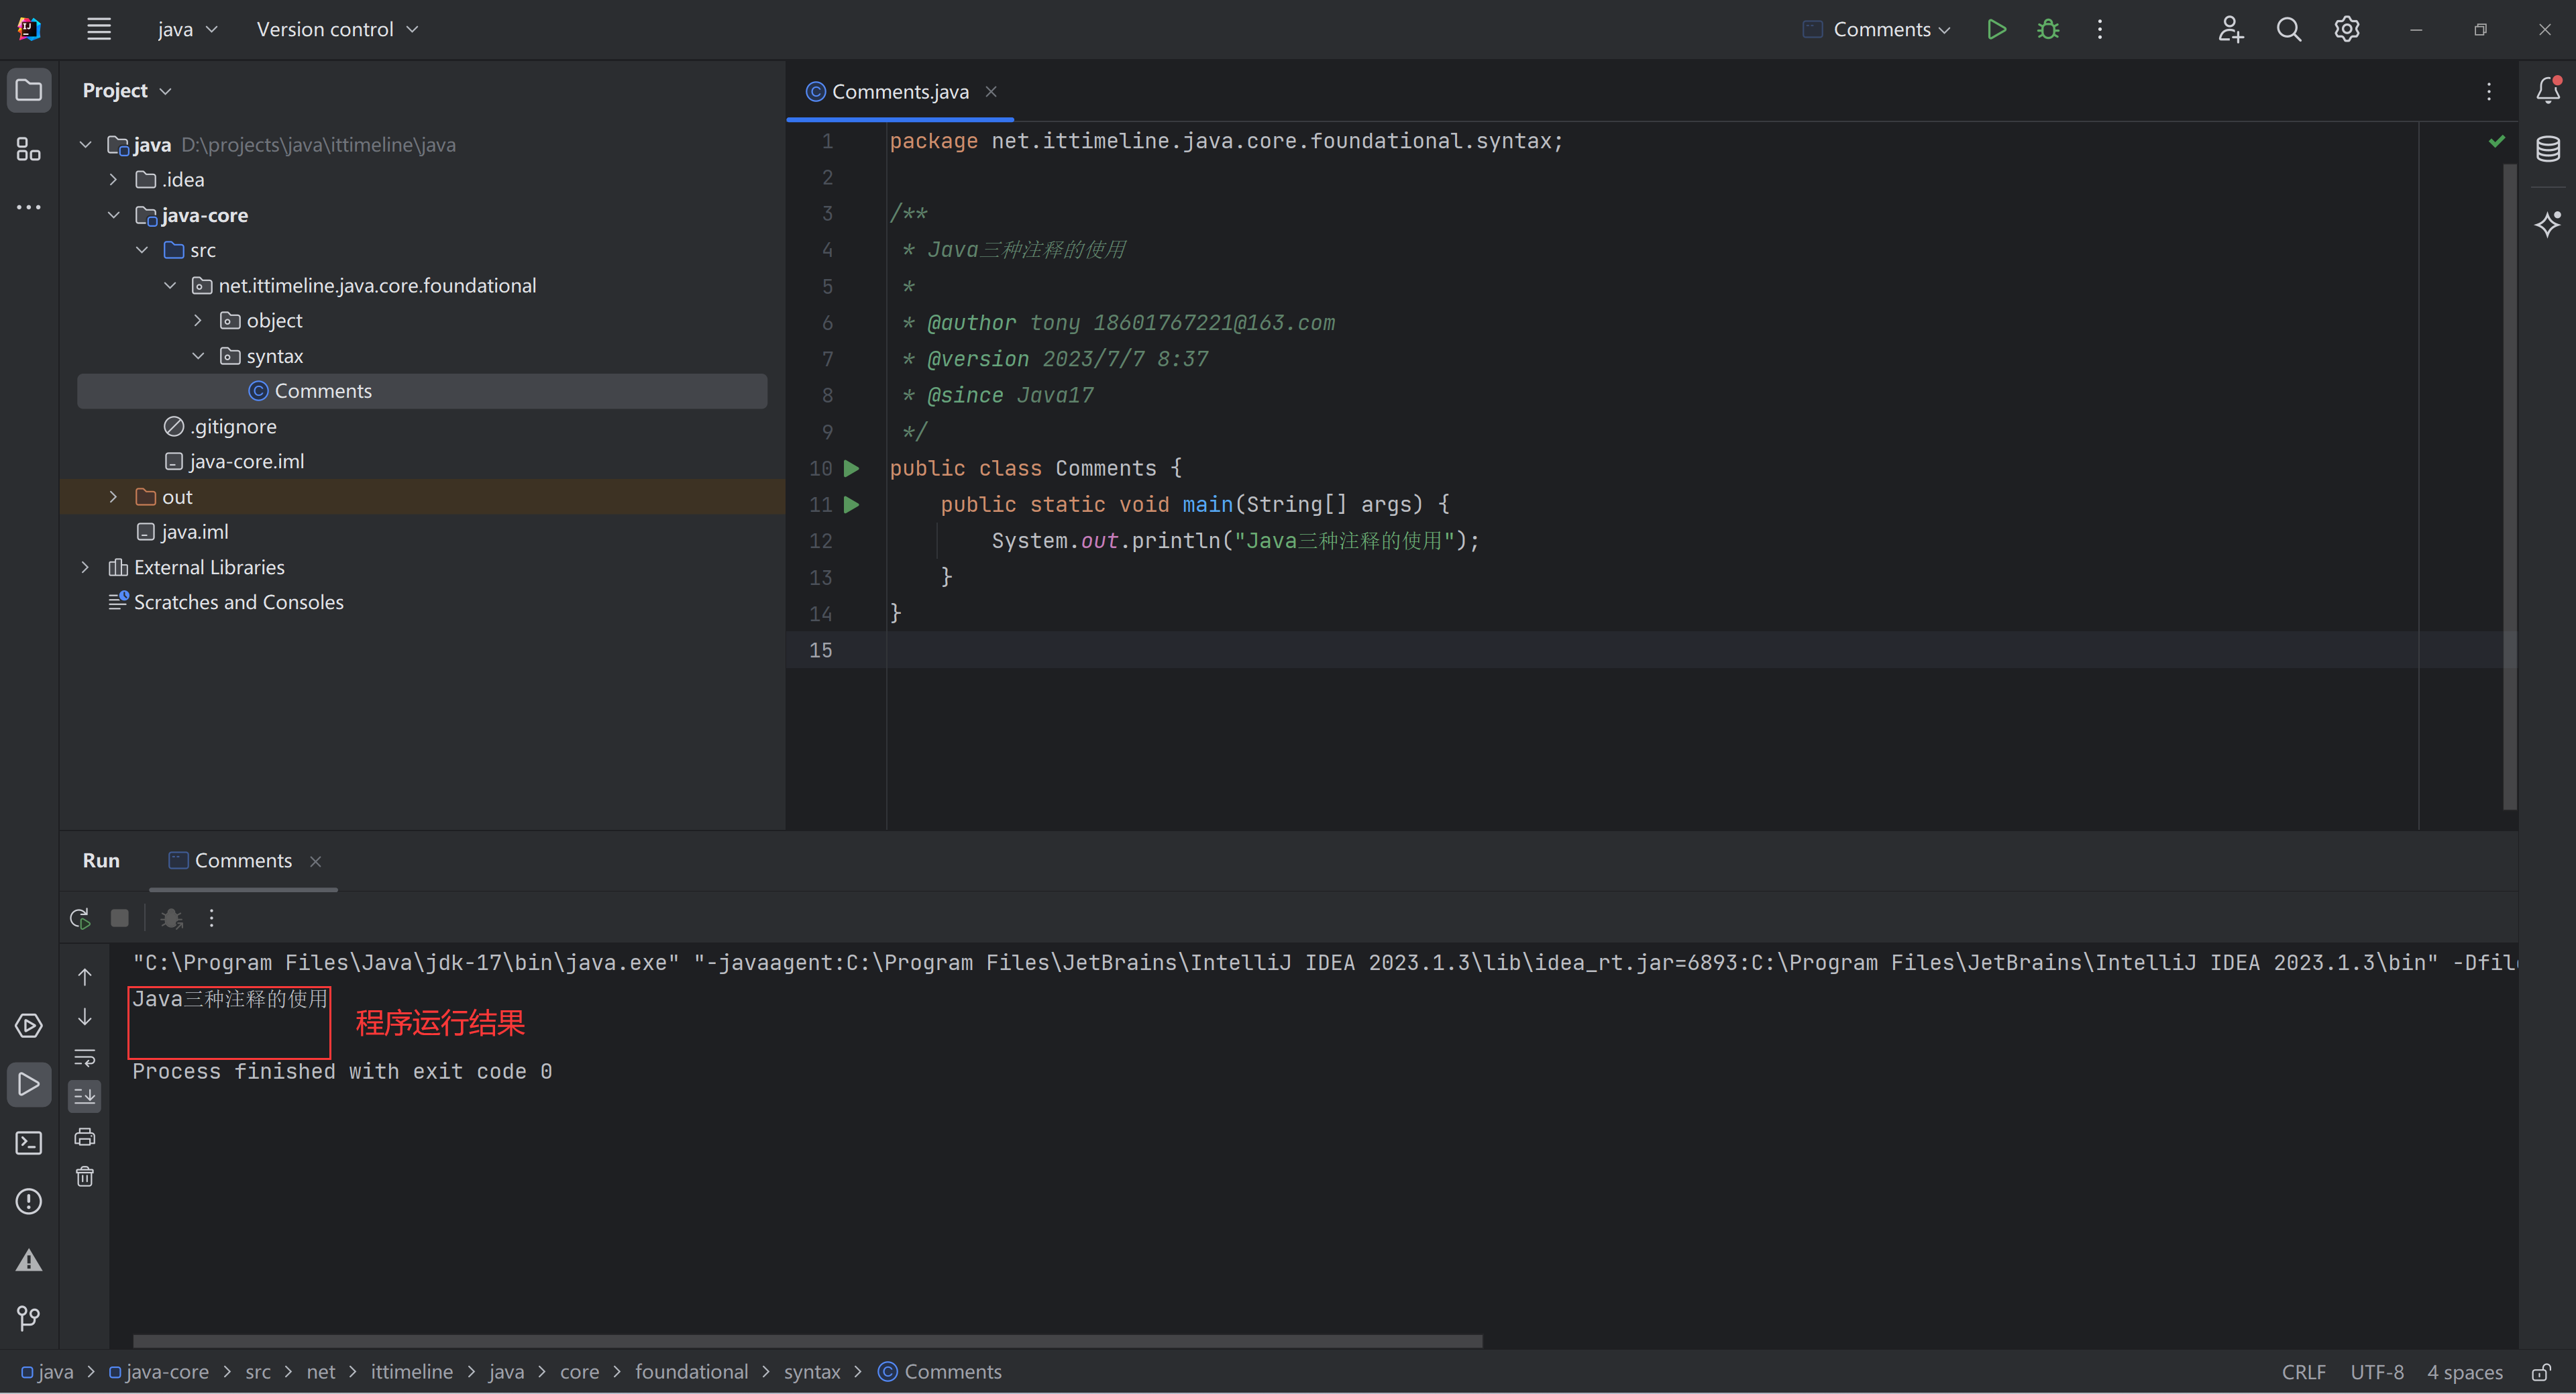
Task: Run the Comments configuration from top toolbar
Action: pos(1996,29)
